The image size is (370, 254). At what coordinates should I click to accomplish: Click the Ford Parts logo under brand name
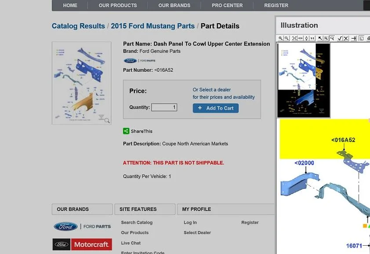(x=139, y=61)
